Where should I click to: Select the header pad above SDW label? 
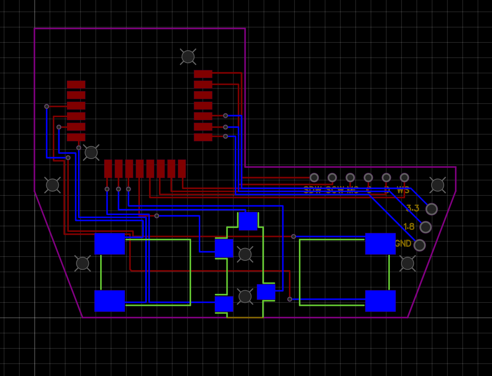point(314,178)
